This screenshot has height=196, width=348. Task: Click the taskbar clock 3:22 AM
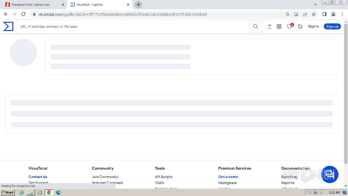coord(334,192)
